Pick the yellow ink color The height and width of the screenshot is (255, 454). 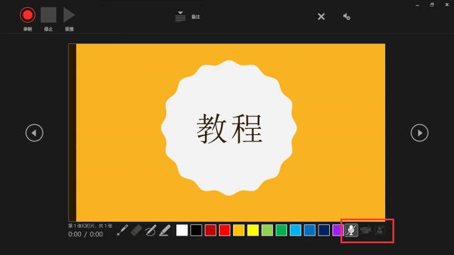pyautogui.click(x=253, y=230)
